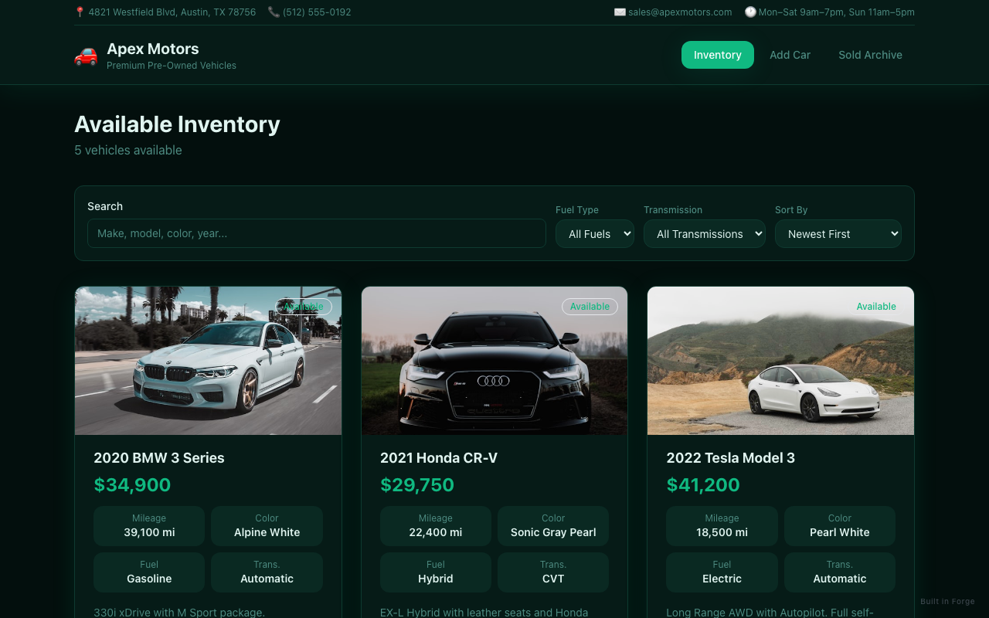Click the phone icon beside (512) 555-0192
The image size is (989, 618).
pos(274,12)
